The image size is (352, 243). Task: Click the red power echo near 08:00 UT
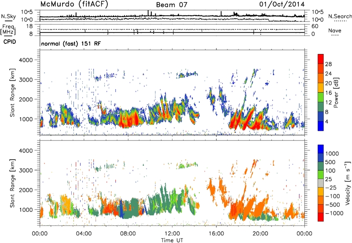click(x=128, y=119)
